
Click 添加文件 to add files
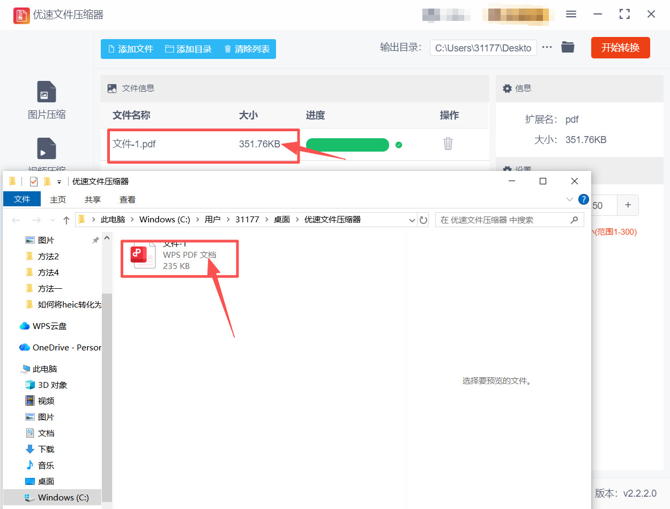pyautogui.click(x=130, y=48)
